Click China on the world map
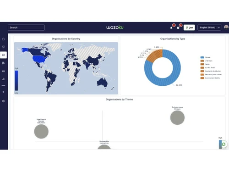 point(94,60)
